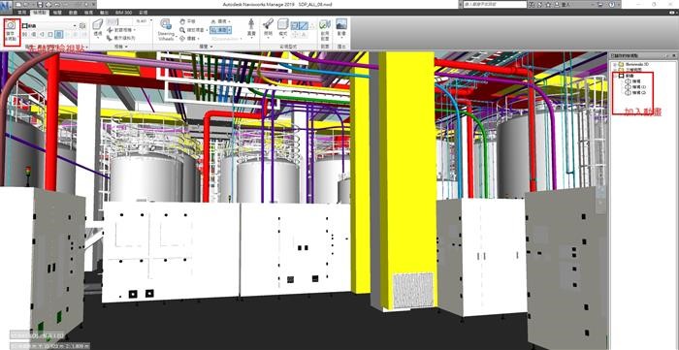Click the Realism walking figure icon
The height and width of the screenshot is (350, 679).
(251, 24)
